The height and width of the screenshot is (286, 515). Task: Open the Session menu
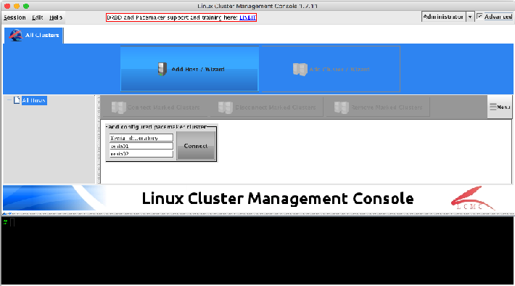pyautogui.click(x=15, y=17)
